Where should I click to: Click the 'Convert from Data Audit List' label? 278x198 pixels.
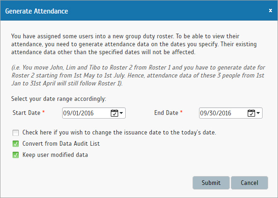tap(61, 143)
